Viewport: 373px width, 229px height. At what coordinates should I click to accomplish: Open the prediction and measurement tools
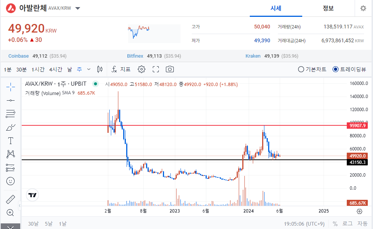tap(10, 168)
